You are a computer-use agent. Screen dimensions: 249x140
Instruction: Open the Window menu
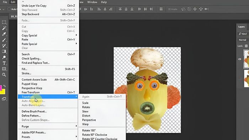92,2
